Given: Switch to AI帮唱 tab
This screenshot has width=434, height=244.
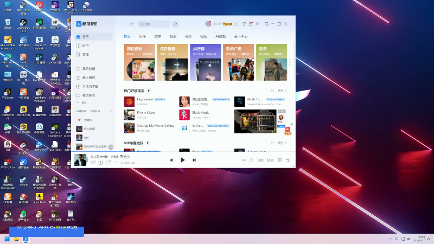Looking at the screenshot, I should 220,36.
